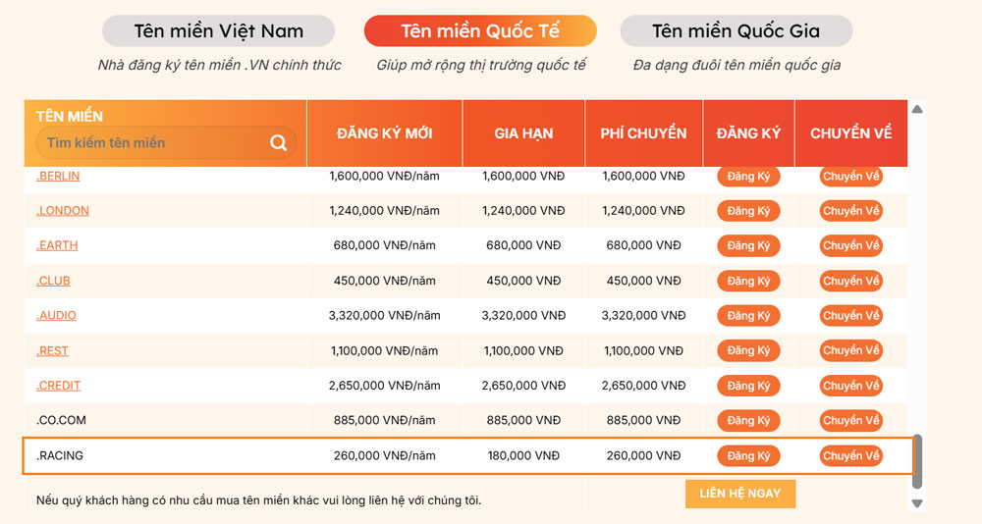982x524 pixels.
Task: Click Đăng Ký for the .AUDIO domain
Action: pos(748,316)
